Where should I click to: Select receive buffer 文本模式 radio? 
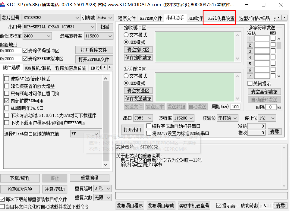[x=126, y=35]
